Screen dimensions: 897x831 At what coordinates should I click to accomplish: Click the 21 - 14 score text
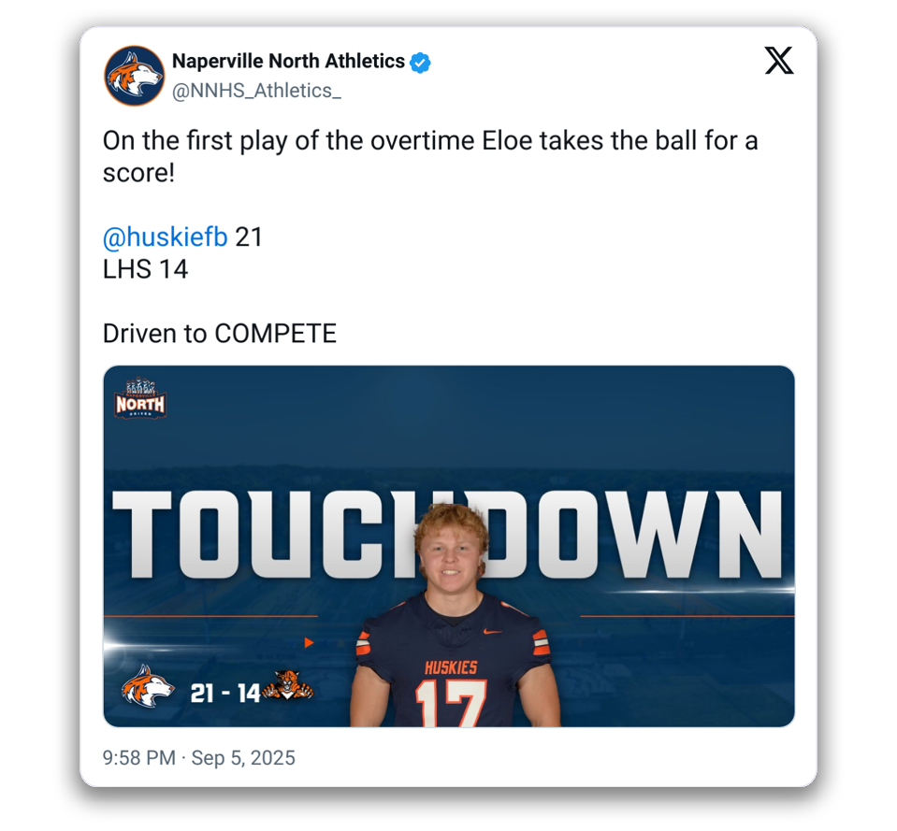(x=225, y=694)
